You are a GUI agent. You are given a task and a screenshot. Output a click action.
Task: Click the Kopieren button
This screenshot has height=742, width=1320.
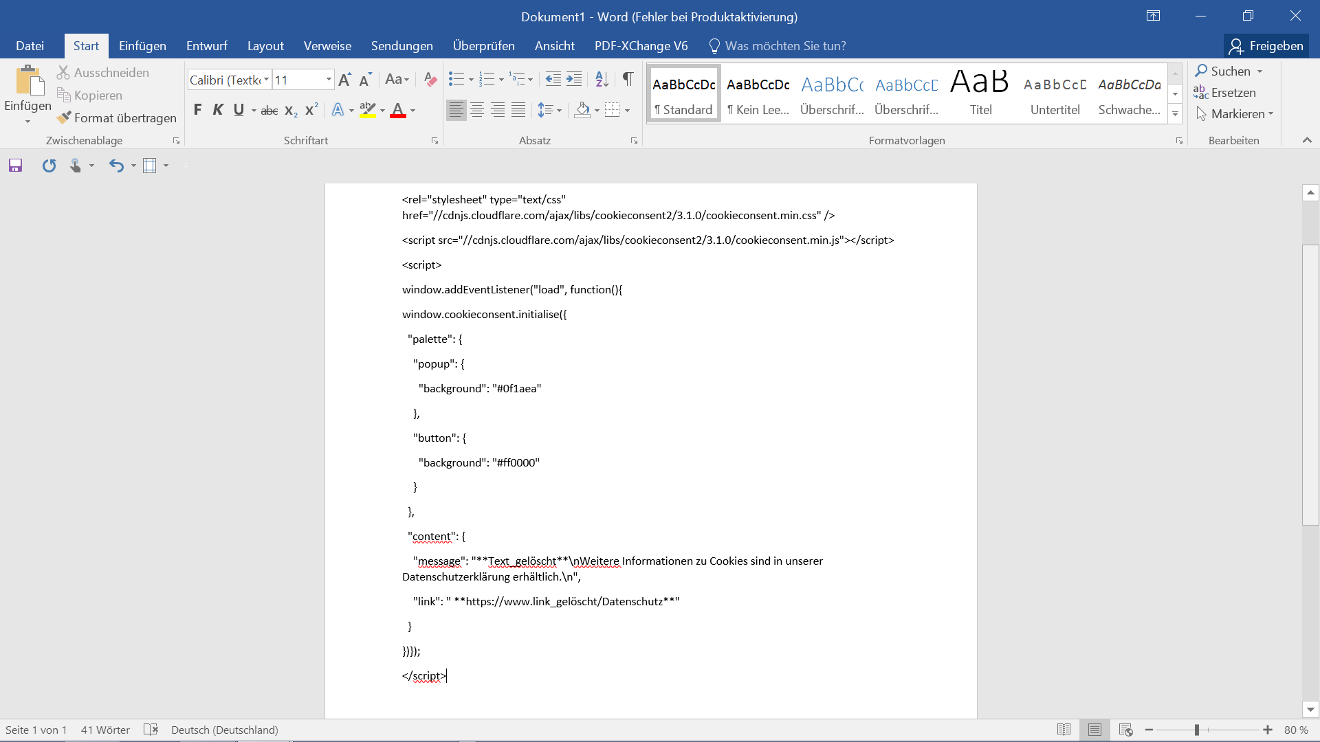(90, 95)
